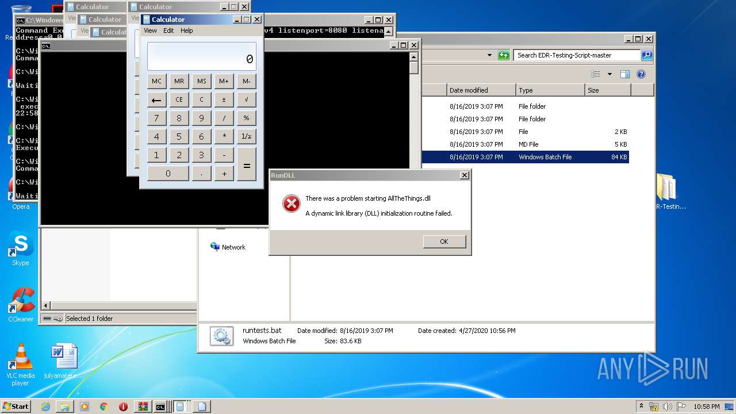
Task: Switch to Calculator group in taskbar
Action: click(x=181, y=407)
